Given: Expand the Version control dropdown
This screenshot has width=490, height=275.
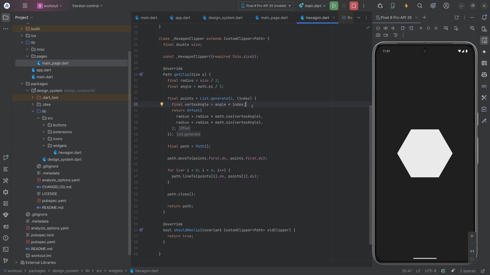Looking at the screenshot, I should coord(87,6).
